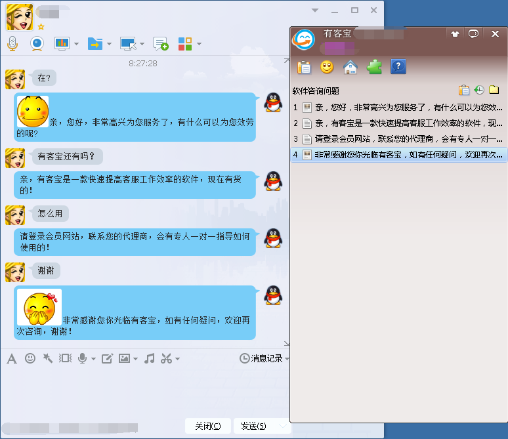Click into the message input area

[144, 390]
